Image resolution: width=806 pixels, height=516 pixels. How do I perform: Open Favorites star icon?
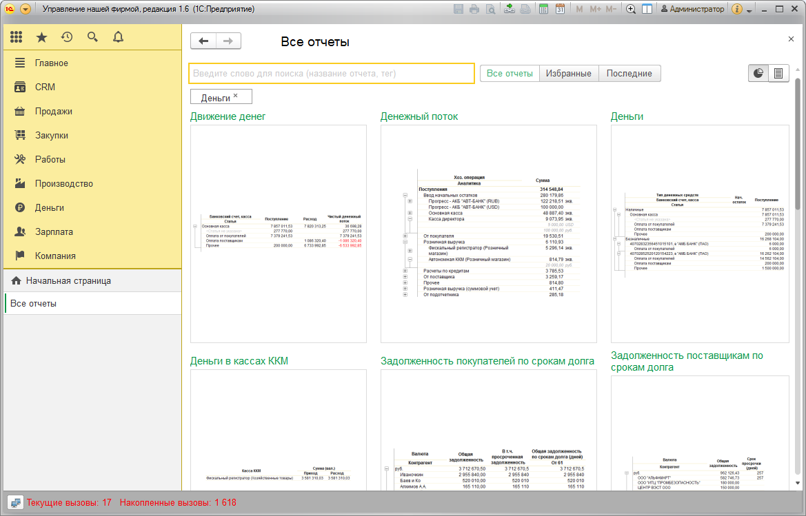pos(41,37)
